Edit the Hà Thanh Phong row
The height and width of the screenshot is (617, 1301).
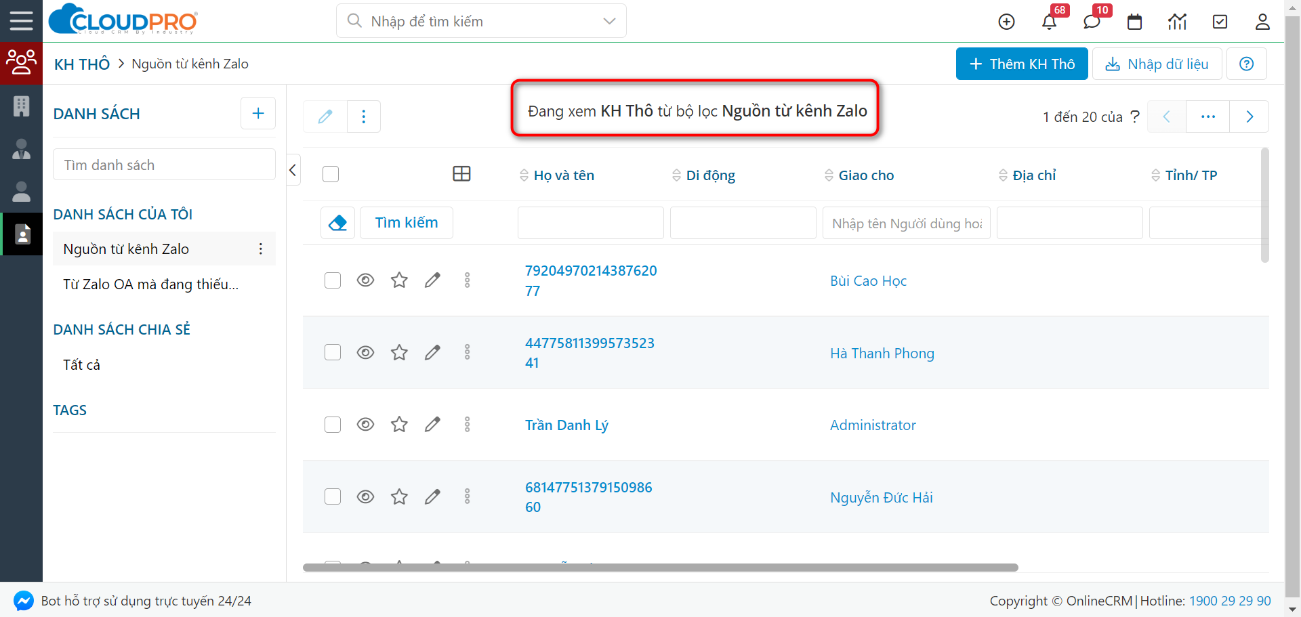click(x=432, y=352)
